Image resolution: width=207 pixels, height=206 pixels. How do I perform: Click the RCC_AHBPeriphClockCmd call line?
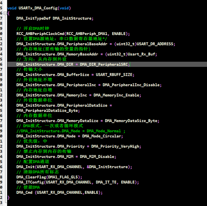(x=73, y=34)
